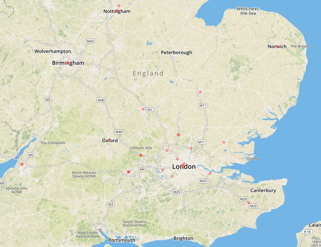Image resolution: width=321 pixels, height=247 pixels.
Task: Click the upper M11 road shield
Action: 203,106
